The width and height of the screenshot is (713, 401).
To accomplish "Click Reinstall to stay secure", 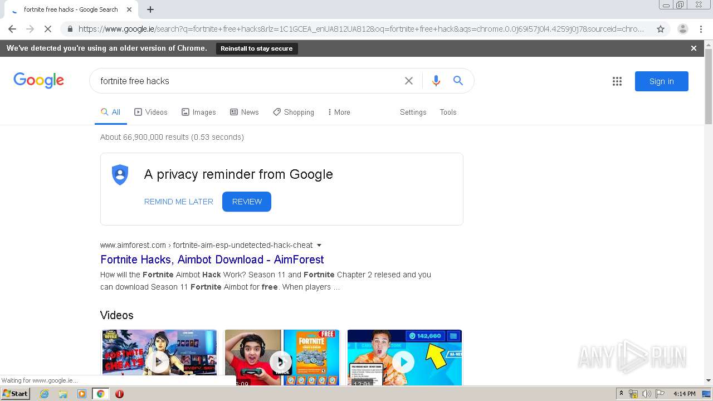I will pos(257,48).
